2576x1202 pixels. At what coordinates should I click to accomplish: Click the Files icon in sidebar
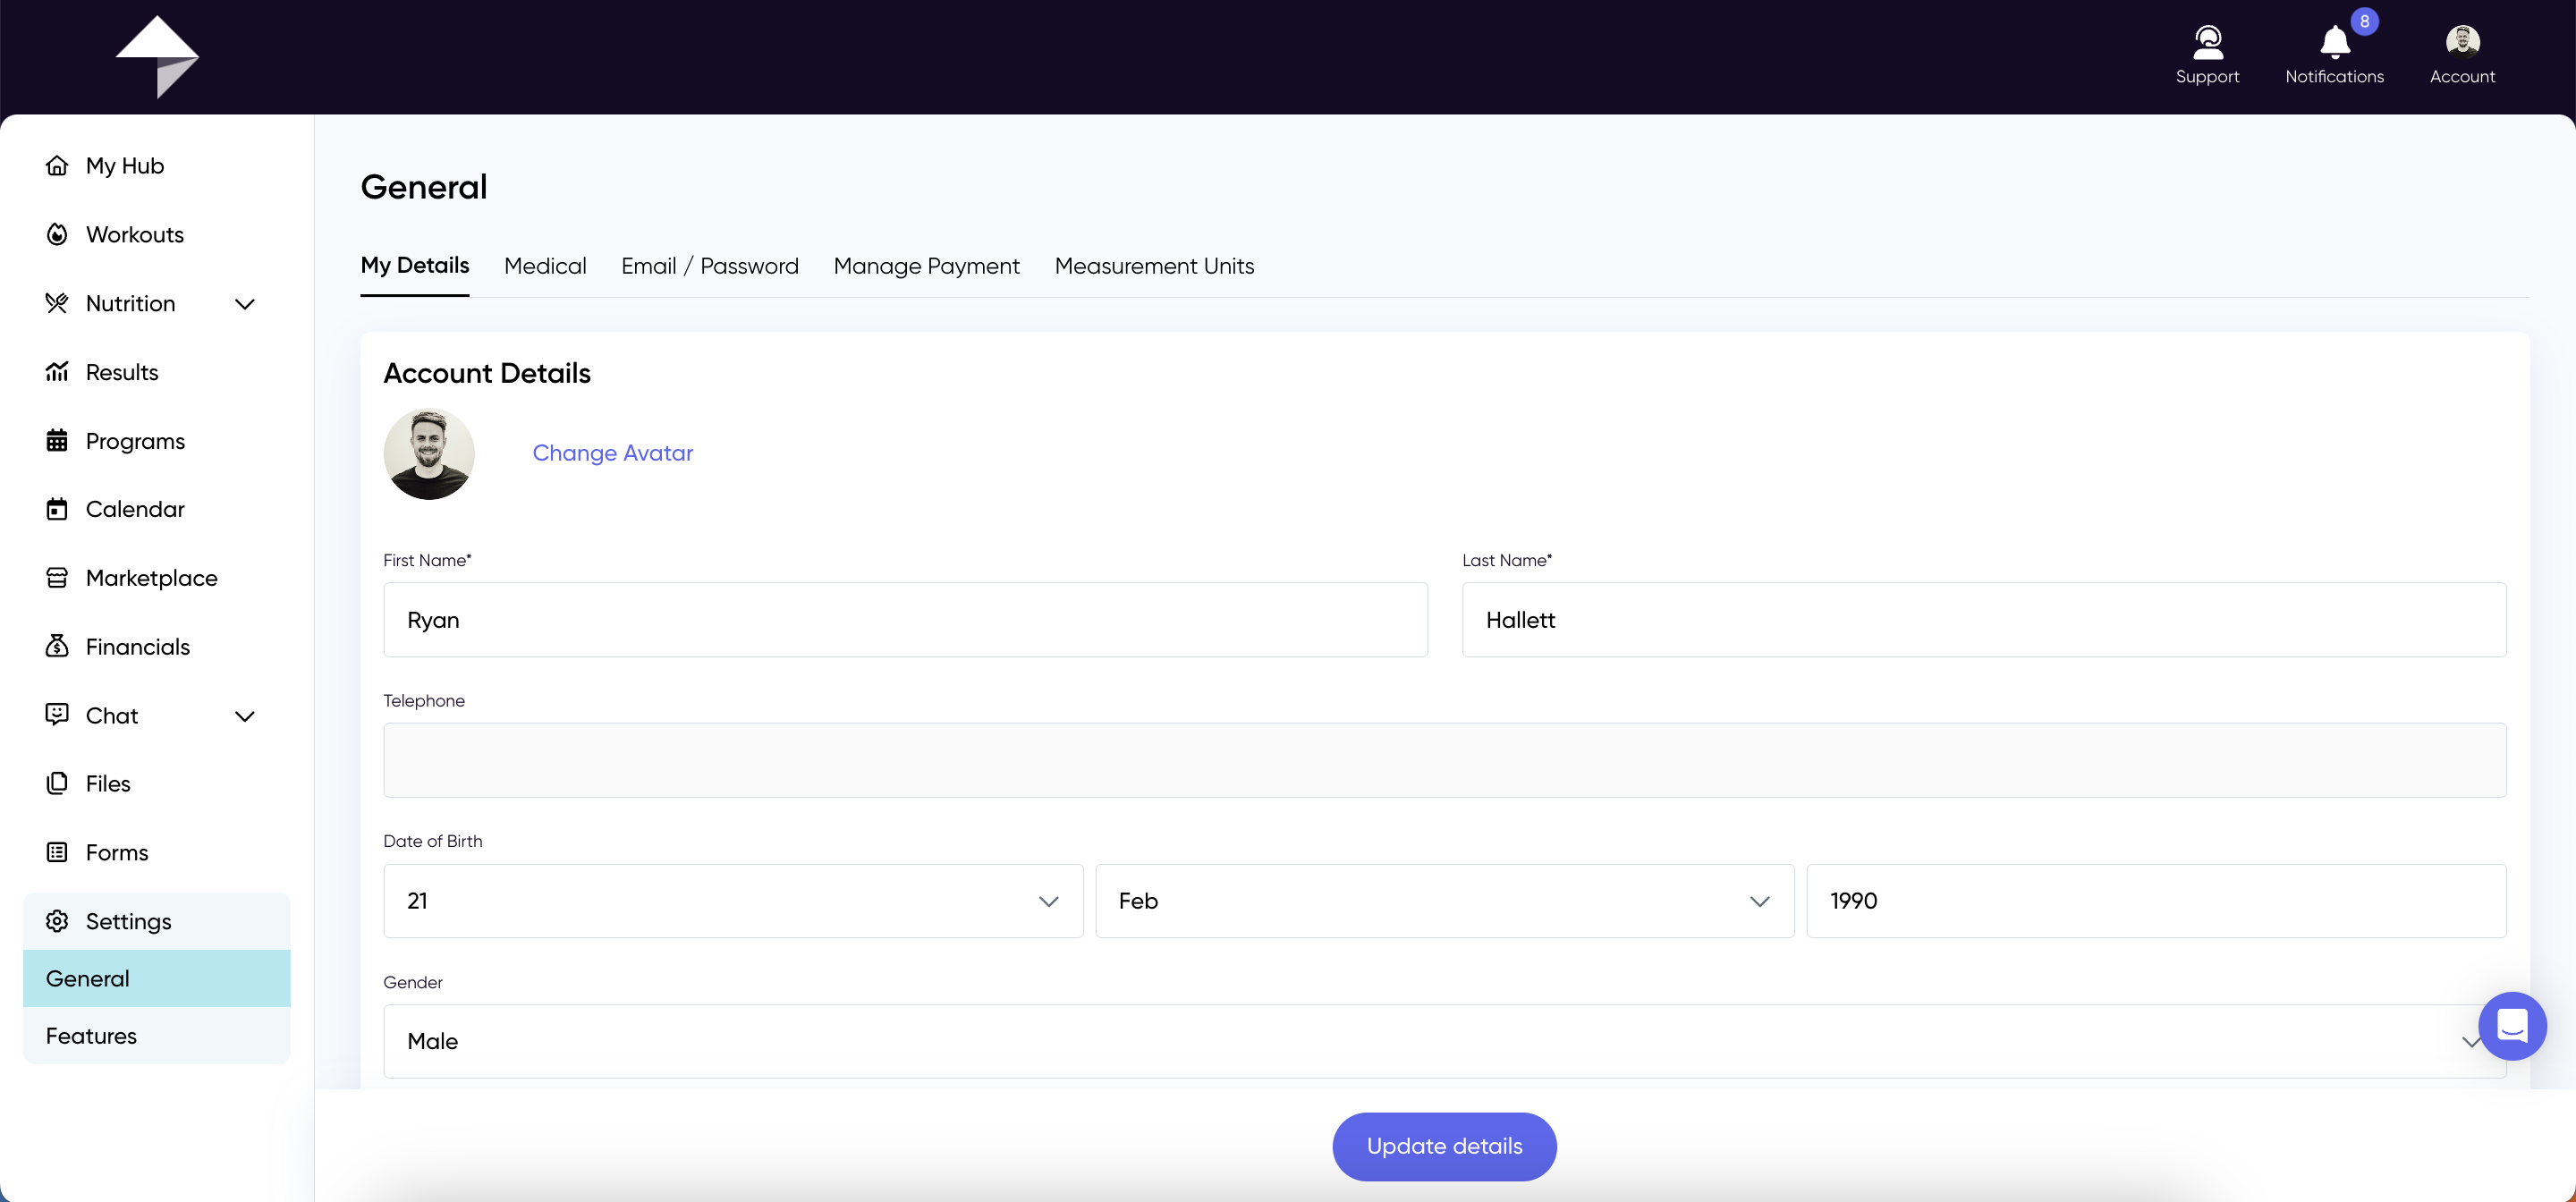click(57, 783)
